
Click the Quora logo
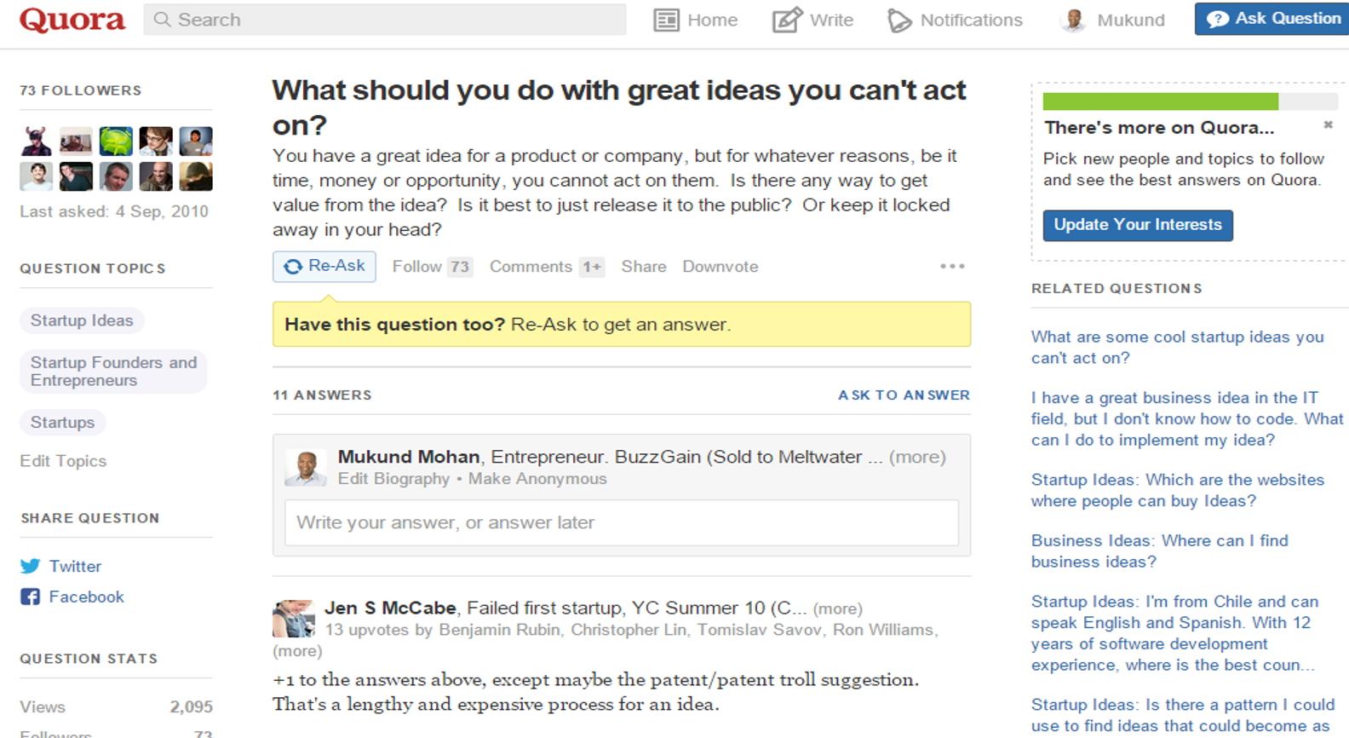(x=72, y=20)
